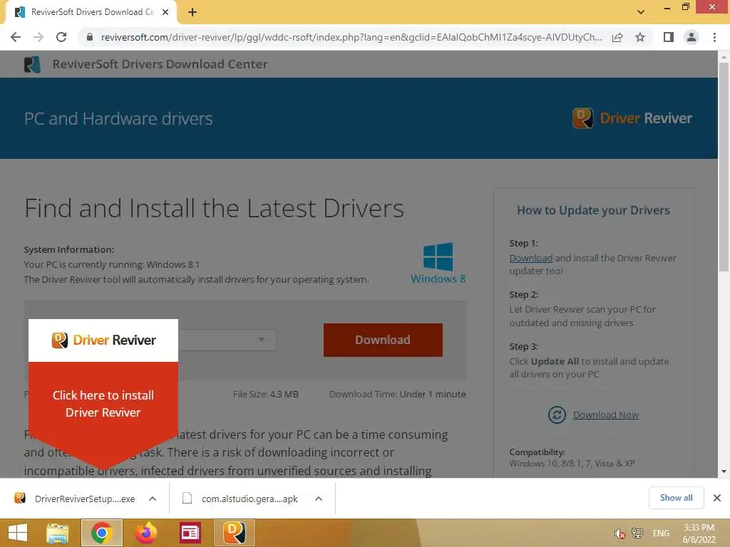Click the scrollbar down arrow
Screen dimensions: 730x547
(x=724, y=472)
